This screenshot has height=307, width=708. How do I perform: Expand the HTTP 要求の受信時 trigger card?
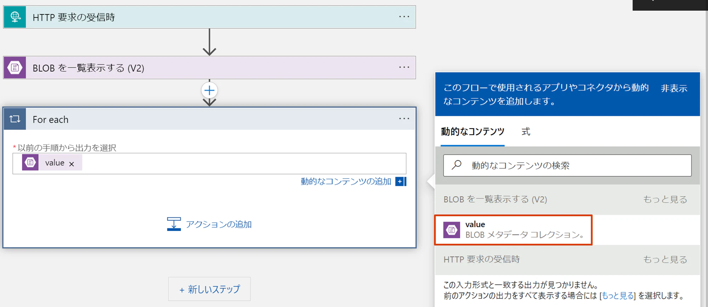[x=210, y=17]
